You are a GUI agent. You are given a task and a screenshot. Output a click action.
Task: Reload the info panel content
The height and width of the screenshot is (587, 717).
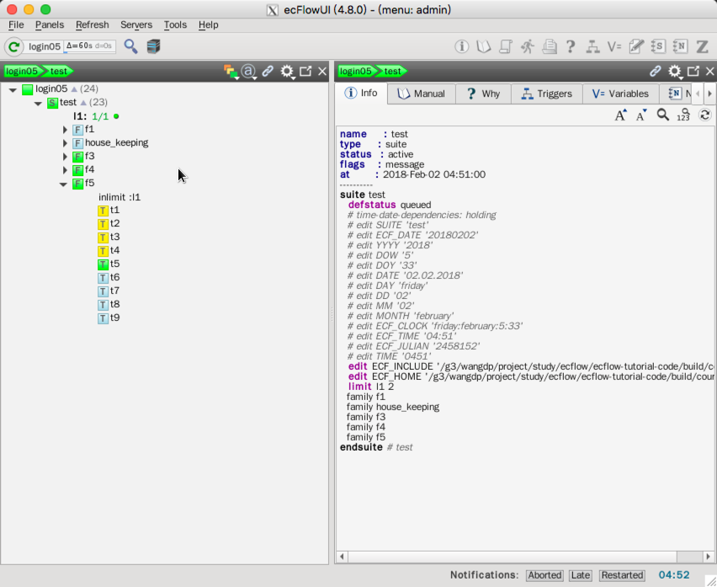[704, 115]
